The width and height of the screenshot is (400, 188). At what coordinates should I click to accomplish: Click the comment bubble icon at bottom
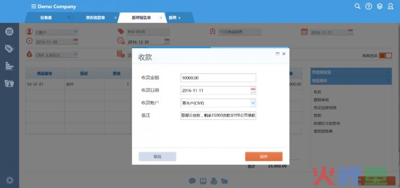tap(192, 181)
